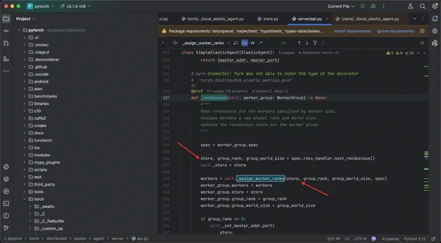Toggle Match Case search option

(245, 43)
